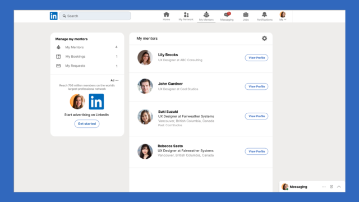Select the My Mentors nav tab
This screenshot has height=202, width=359.
click(x=206, y=16)
